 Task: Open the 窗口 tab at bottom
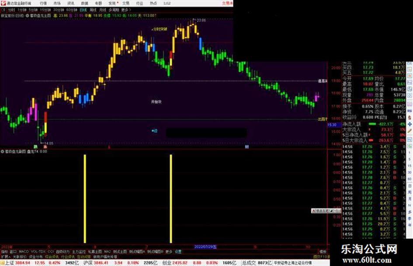tap(13, 252)
